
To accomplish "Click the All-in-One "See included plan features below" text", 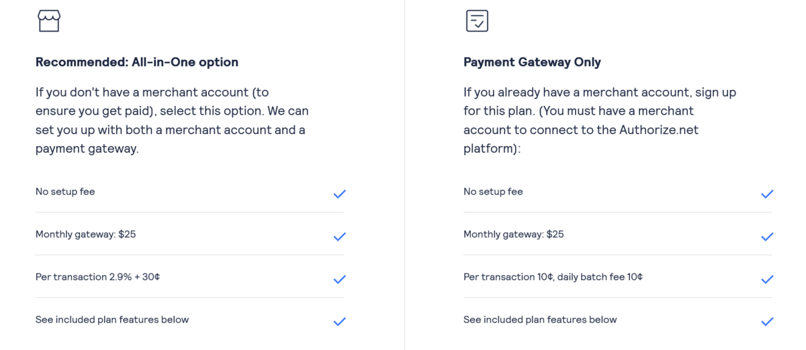I will 112,320.
